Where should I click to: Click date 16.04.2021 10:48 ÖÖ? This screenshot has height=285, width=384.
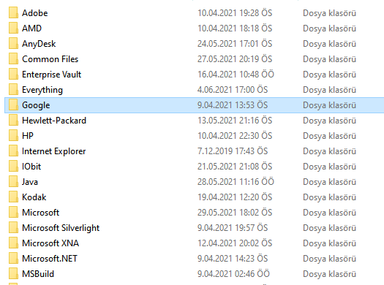pos(236,75)
